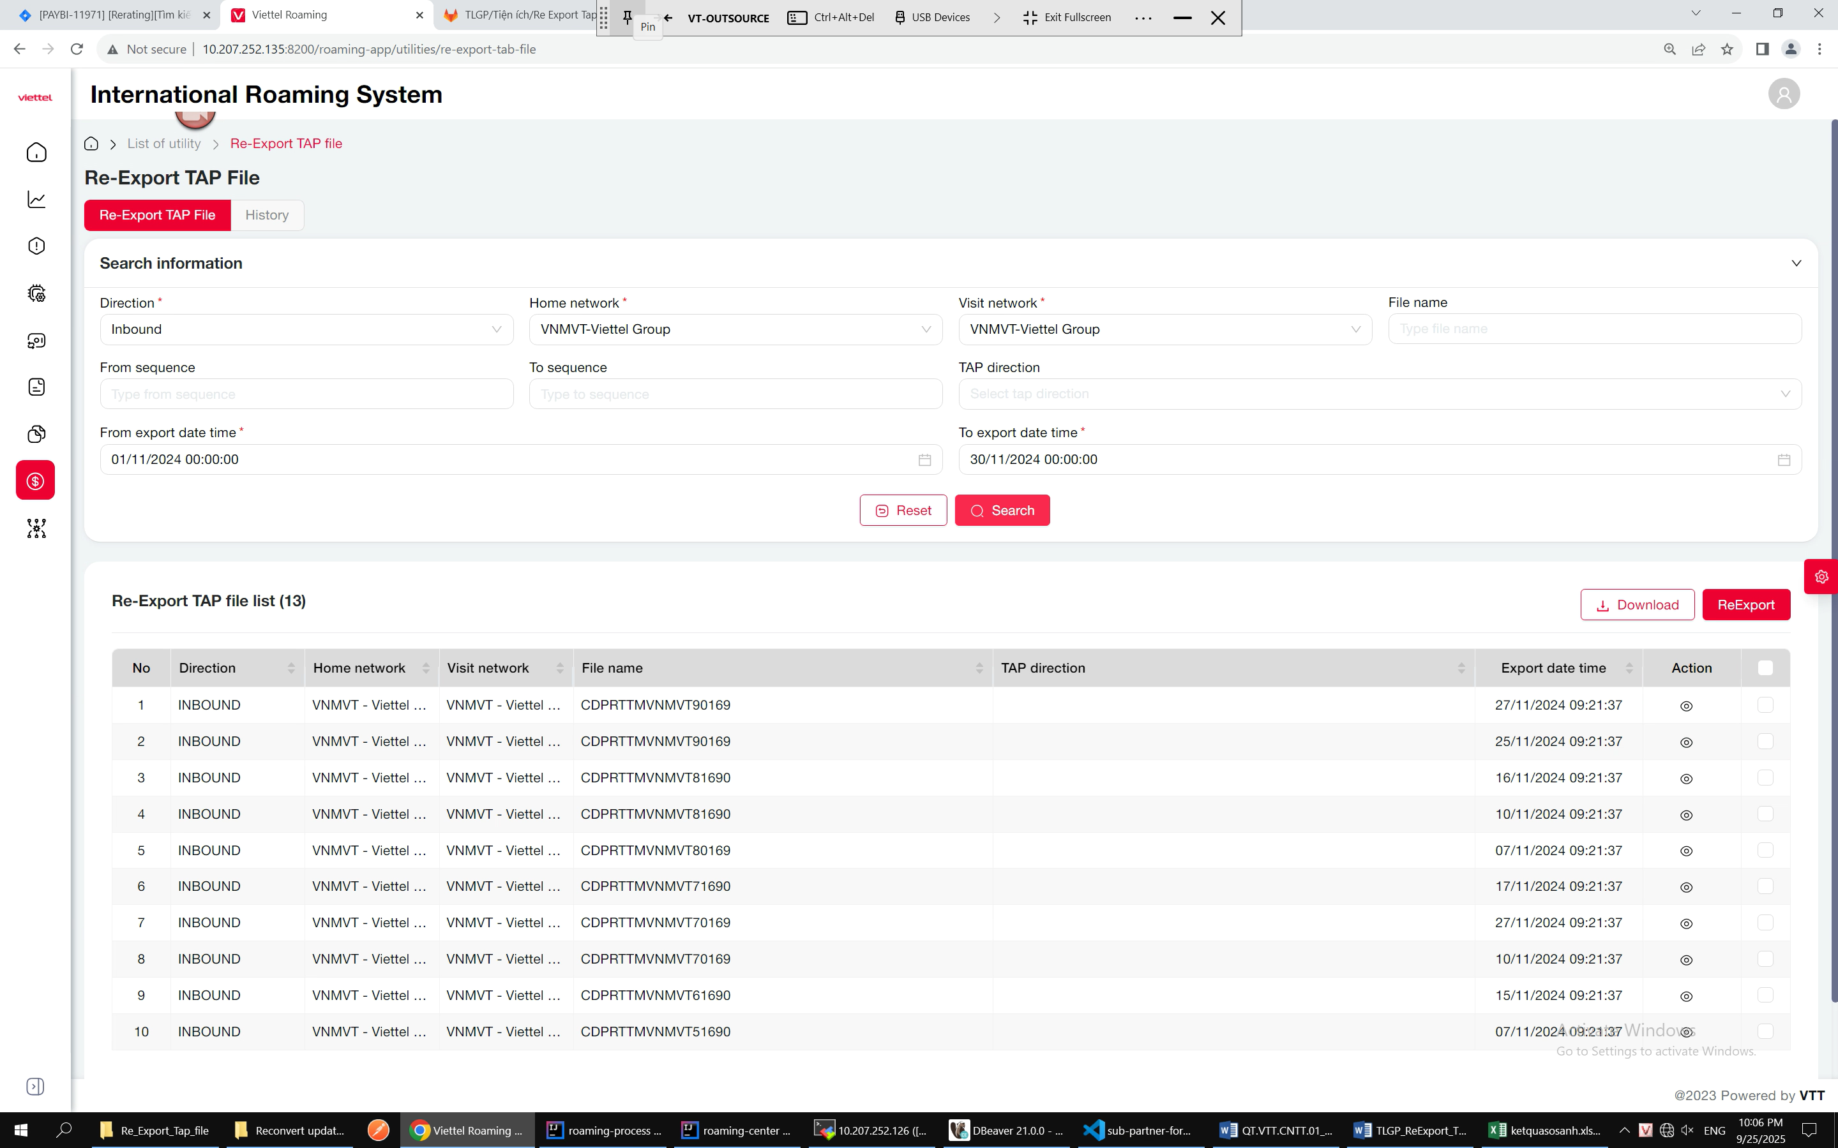Switch to the History tab
This screenshot has height=1148, width=1838.
click(267, 216)
